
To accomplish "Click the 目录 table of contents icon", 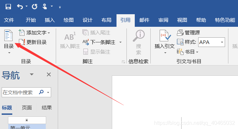I will [x=9, y=35].
